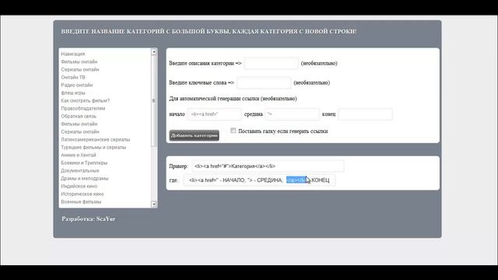Viewport: 498px width, 280px height.
Task: Click 'Историческое кино' in the list
Action: 82,194
